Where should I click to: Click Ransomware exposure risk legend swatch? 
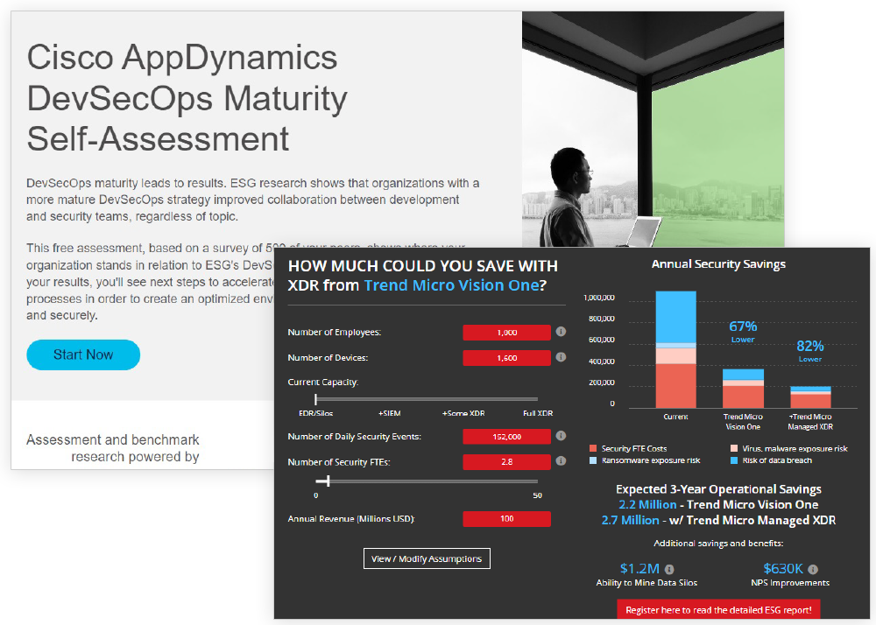click(x=594, y=460)
